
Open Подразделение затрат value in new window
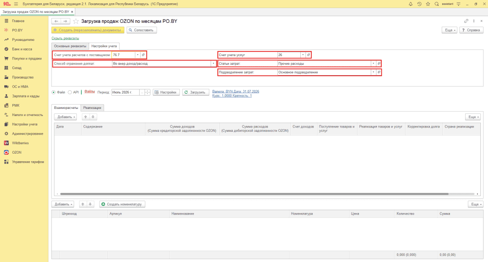pos(379,72)
